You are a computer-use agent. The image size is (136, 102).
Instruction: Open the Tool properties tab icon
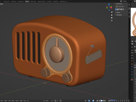pos(132,47)
